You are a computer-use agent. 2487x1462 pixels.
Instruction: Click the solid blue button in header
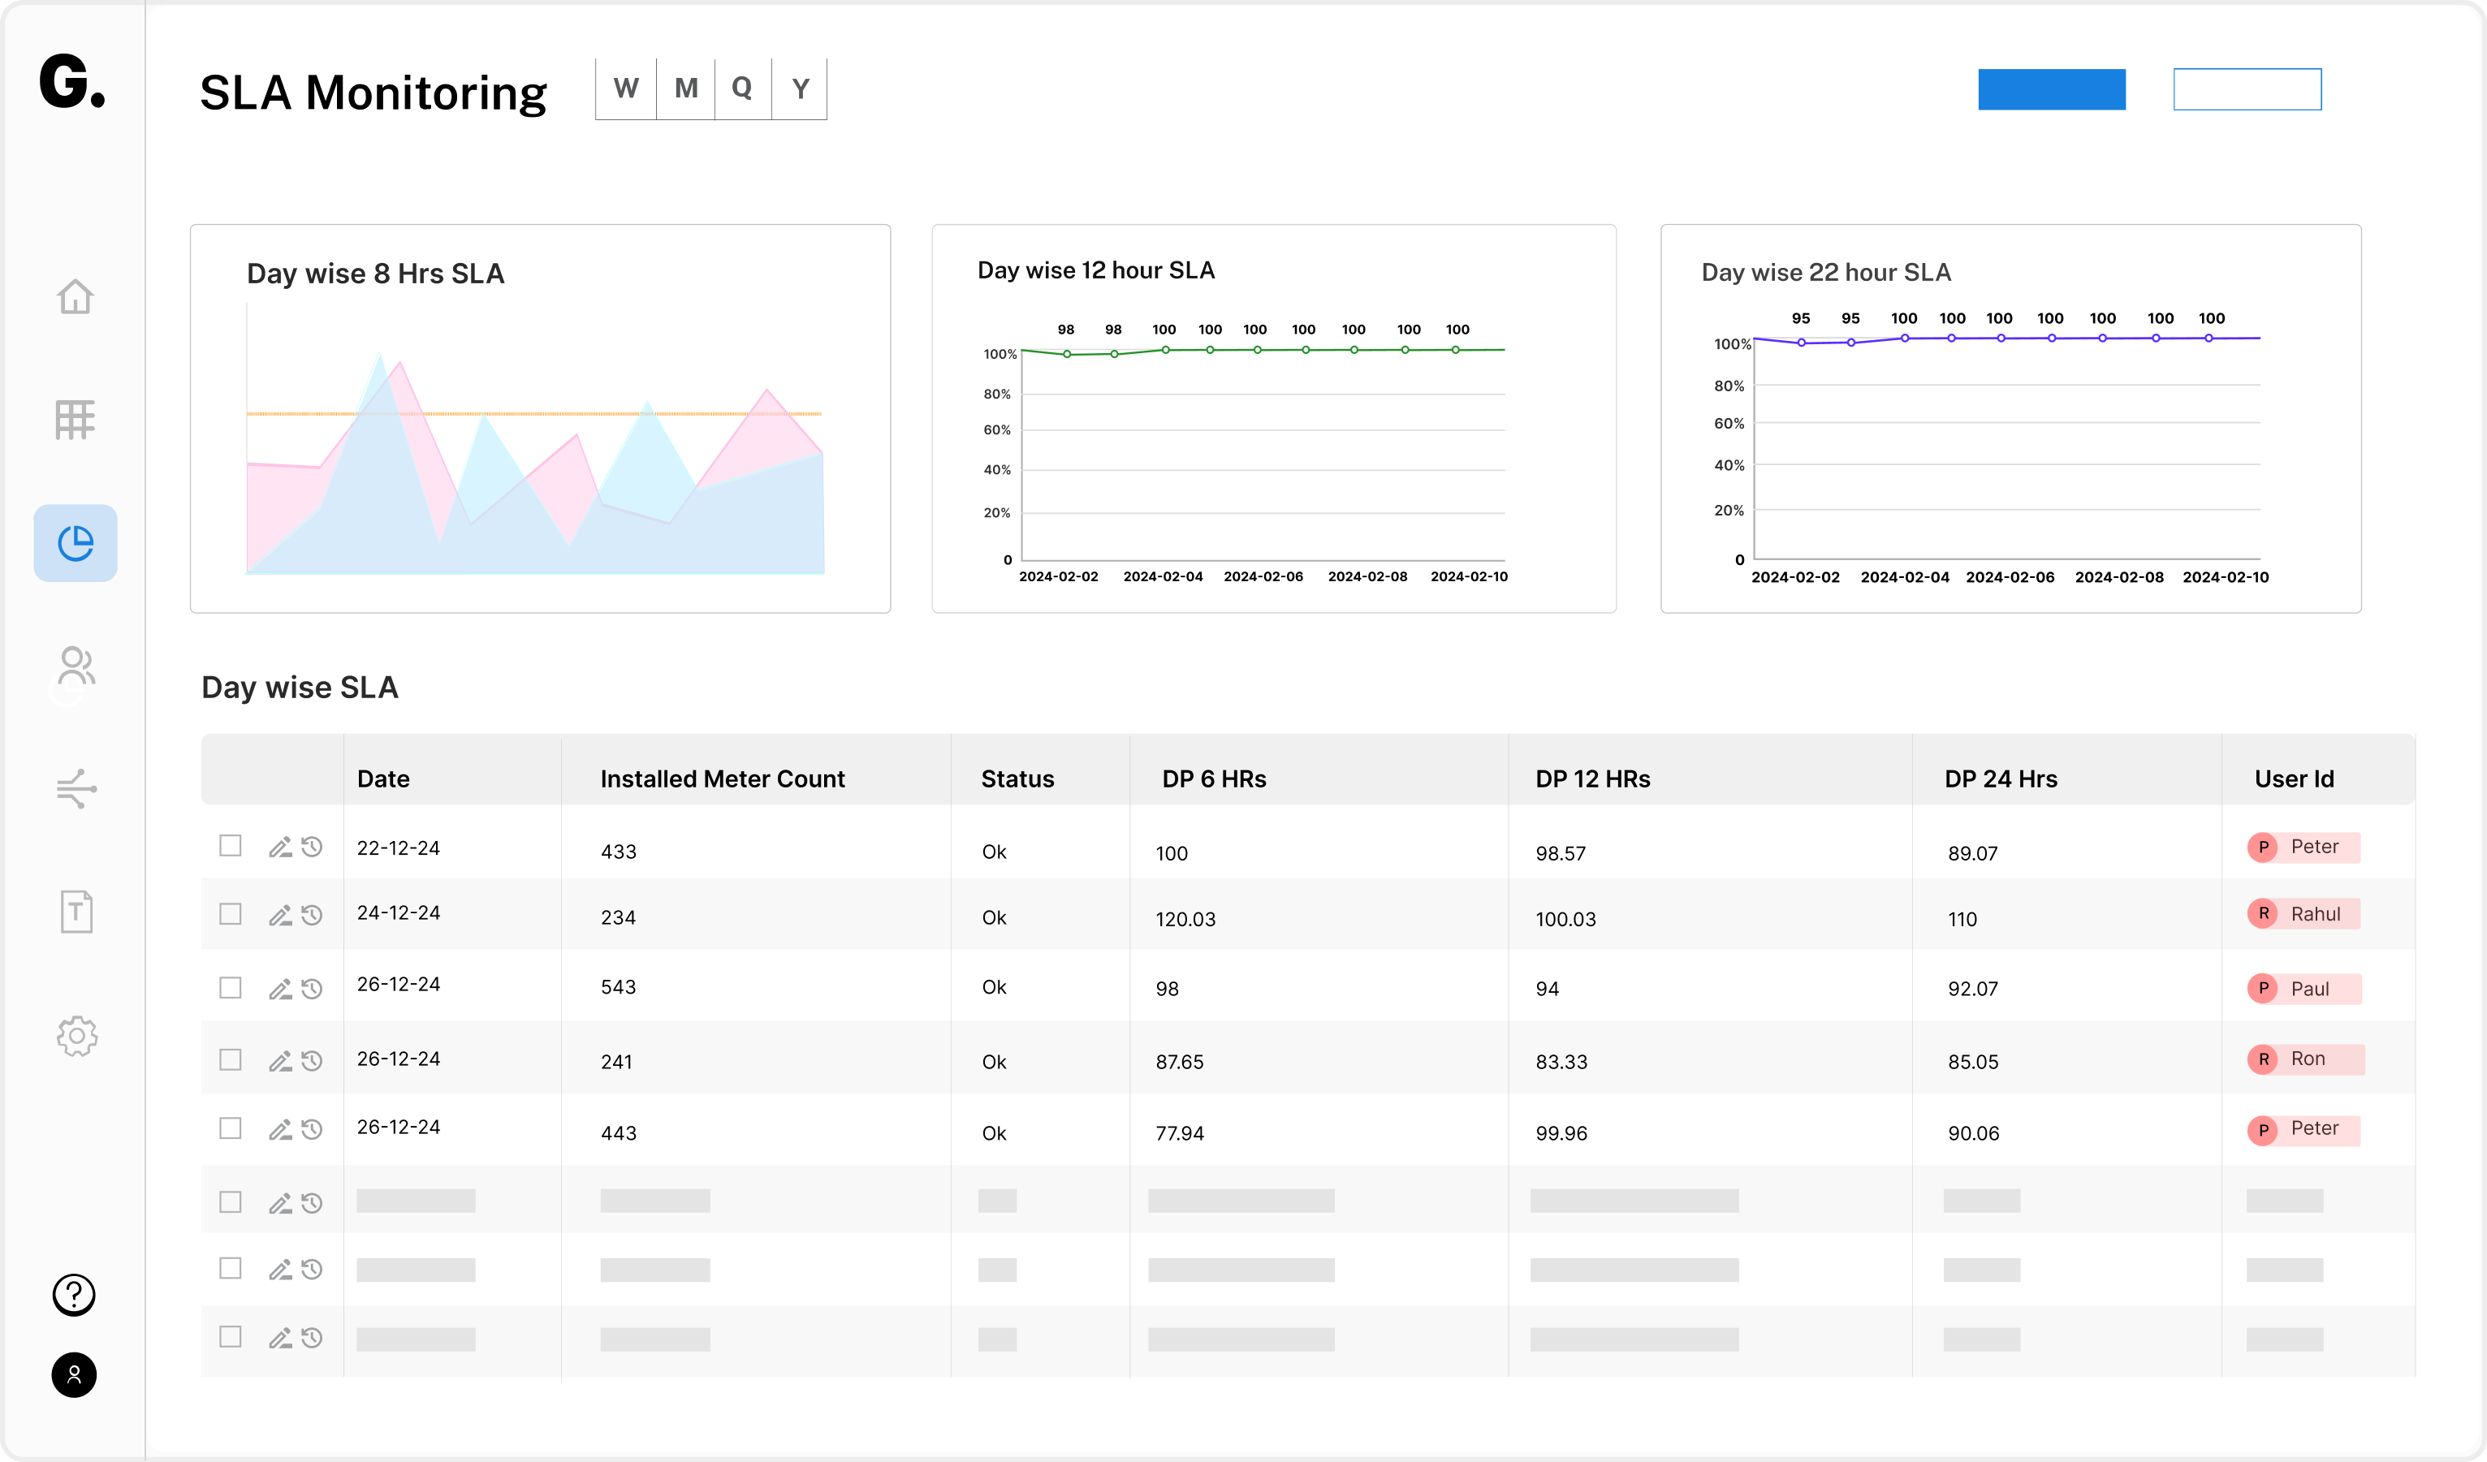click(x=2051, y=90)
